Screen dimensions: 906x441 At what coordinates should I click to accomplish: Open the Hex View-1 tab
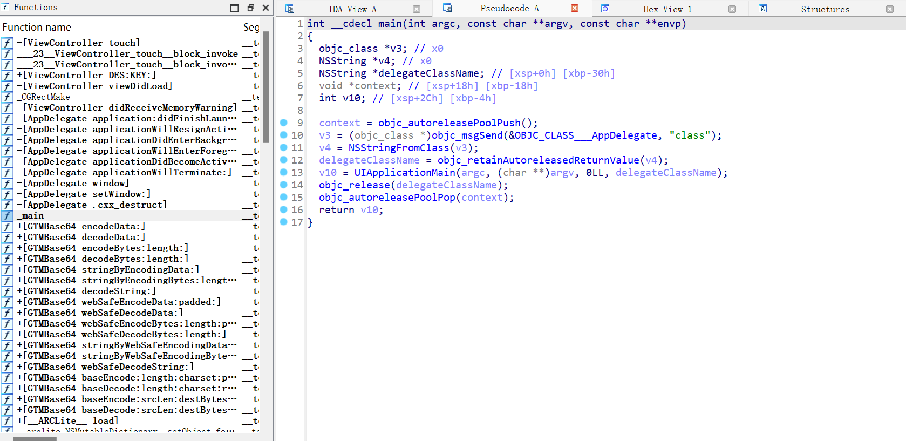coord(667,9)
